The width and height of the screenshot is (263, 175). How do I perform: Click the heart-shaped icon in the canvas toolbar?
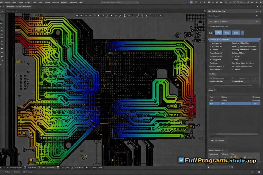pos(111,15)
